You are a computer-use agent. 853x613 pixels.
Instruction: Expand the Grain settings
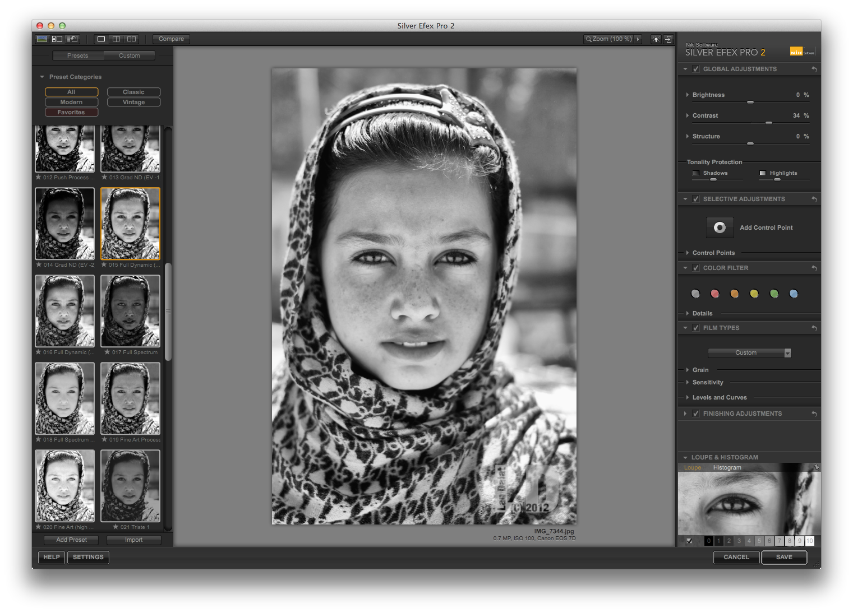688,370
